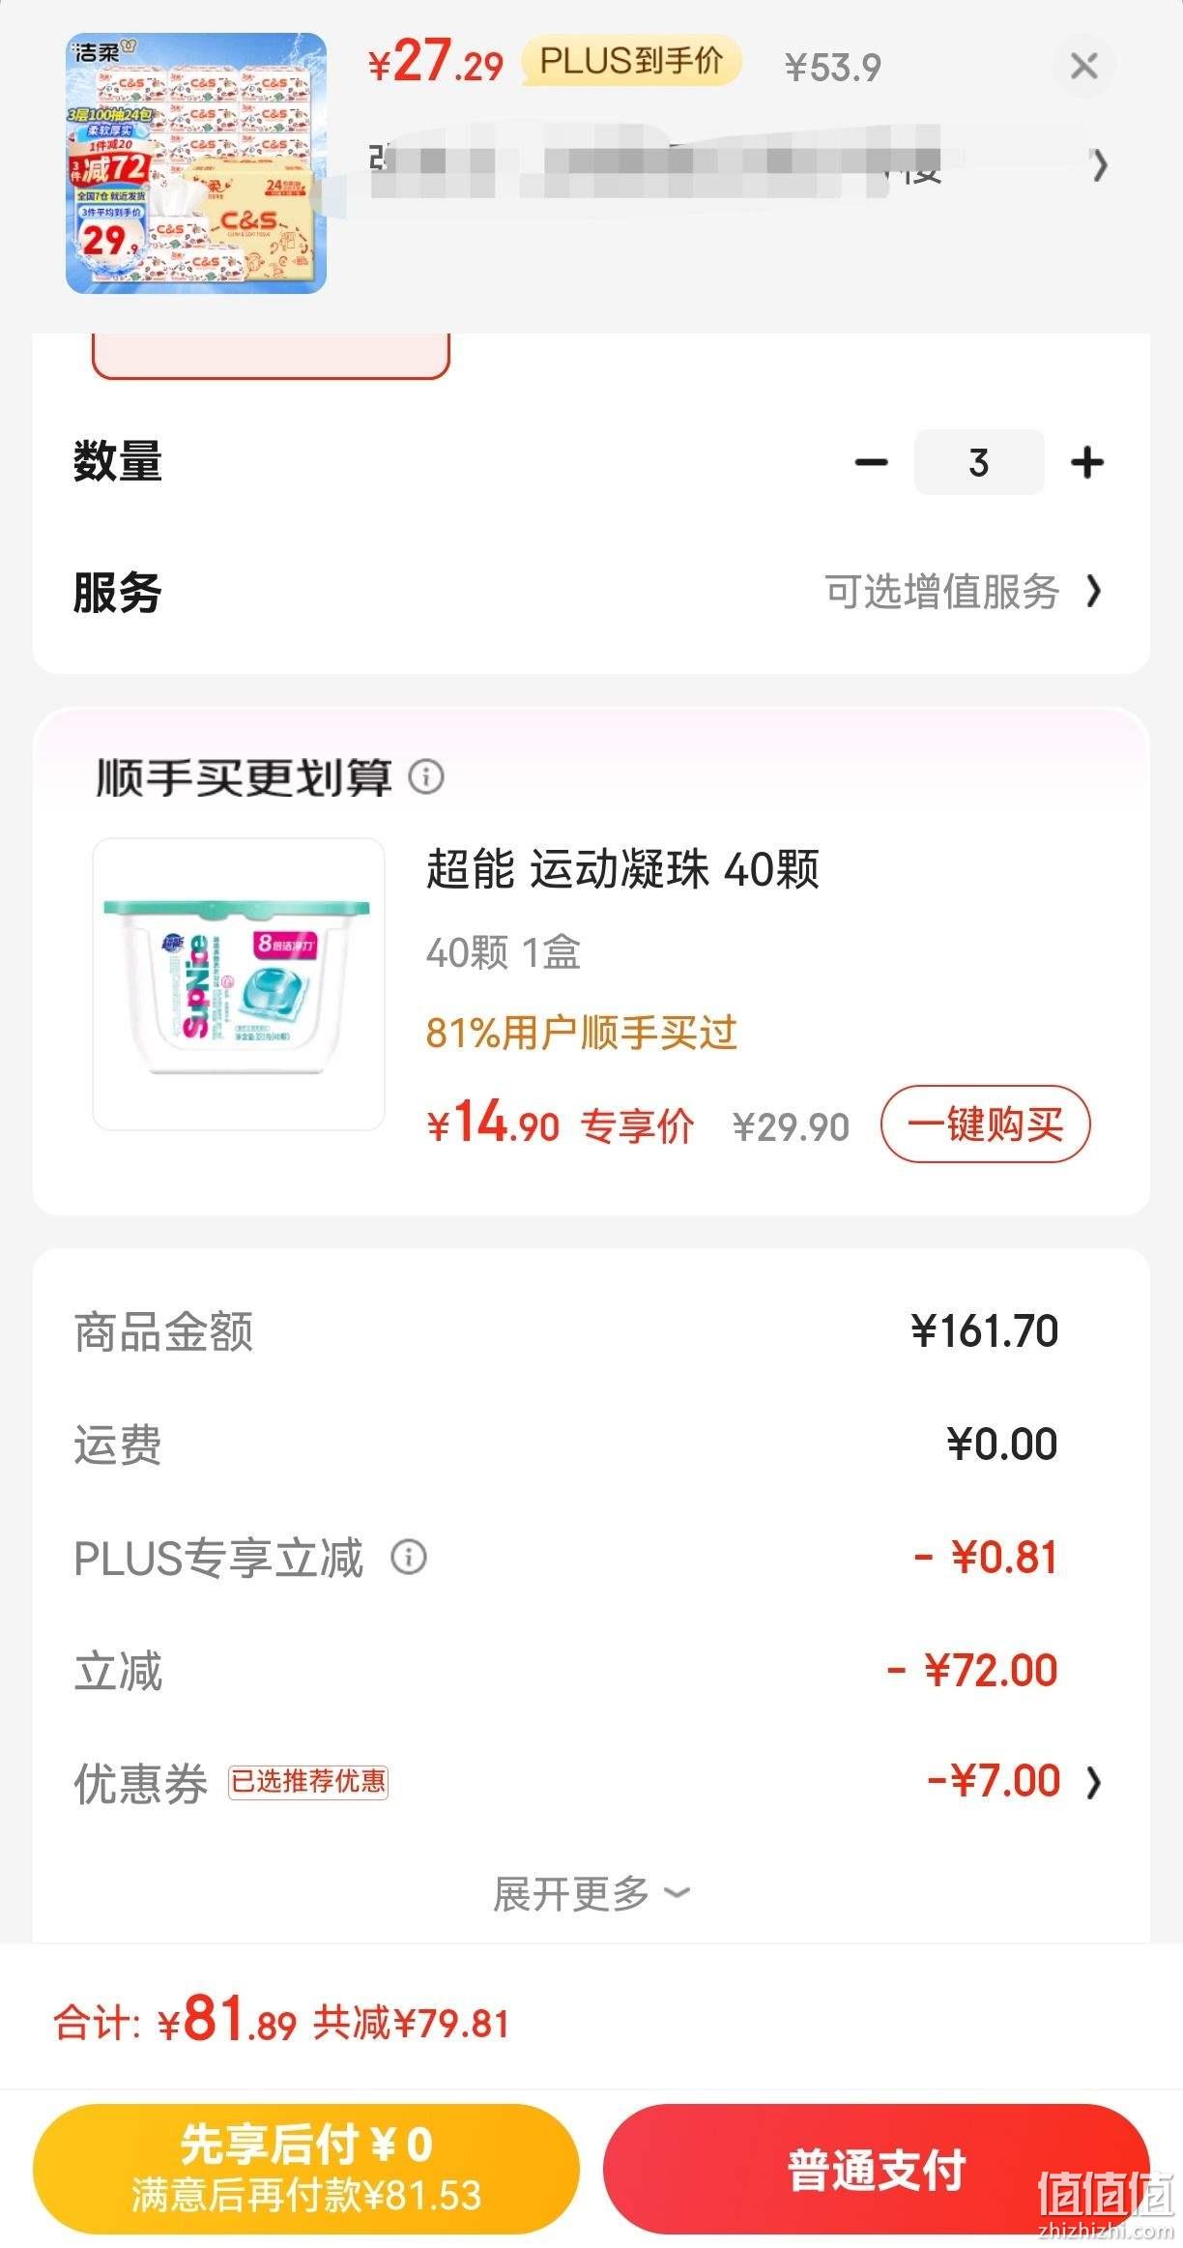Viewport: 1183px width, 2248px height.
Task: View the 洁柔 tissue product thumbnail
Action: tap(196, 163)
